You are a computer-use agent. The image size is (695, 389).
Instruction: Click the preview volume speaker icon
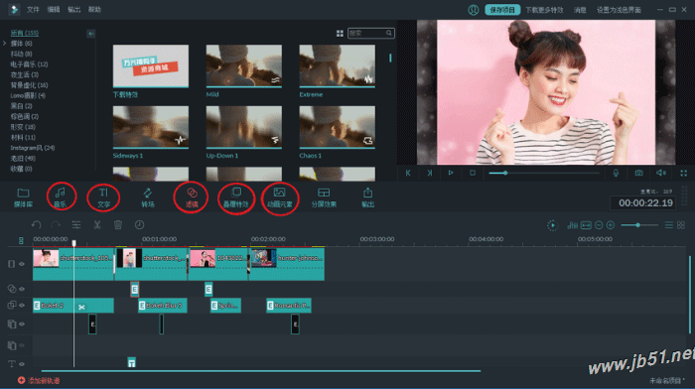pyautogui.click(x=661, y=173)
